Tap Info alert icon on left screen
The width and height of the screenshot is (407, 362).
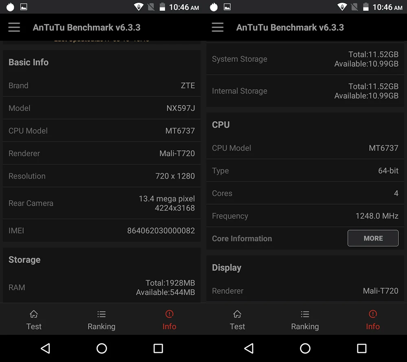[x=169, y=314]
